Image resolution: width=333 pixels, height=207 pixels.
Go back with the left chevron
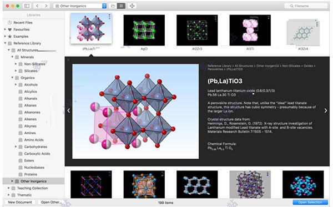click(37, 6)
